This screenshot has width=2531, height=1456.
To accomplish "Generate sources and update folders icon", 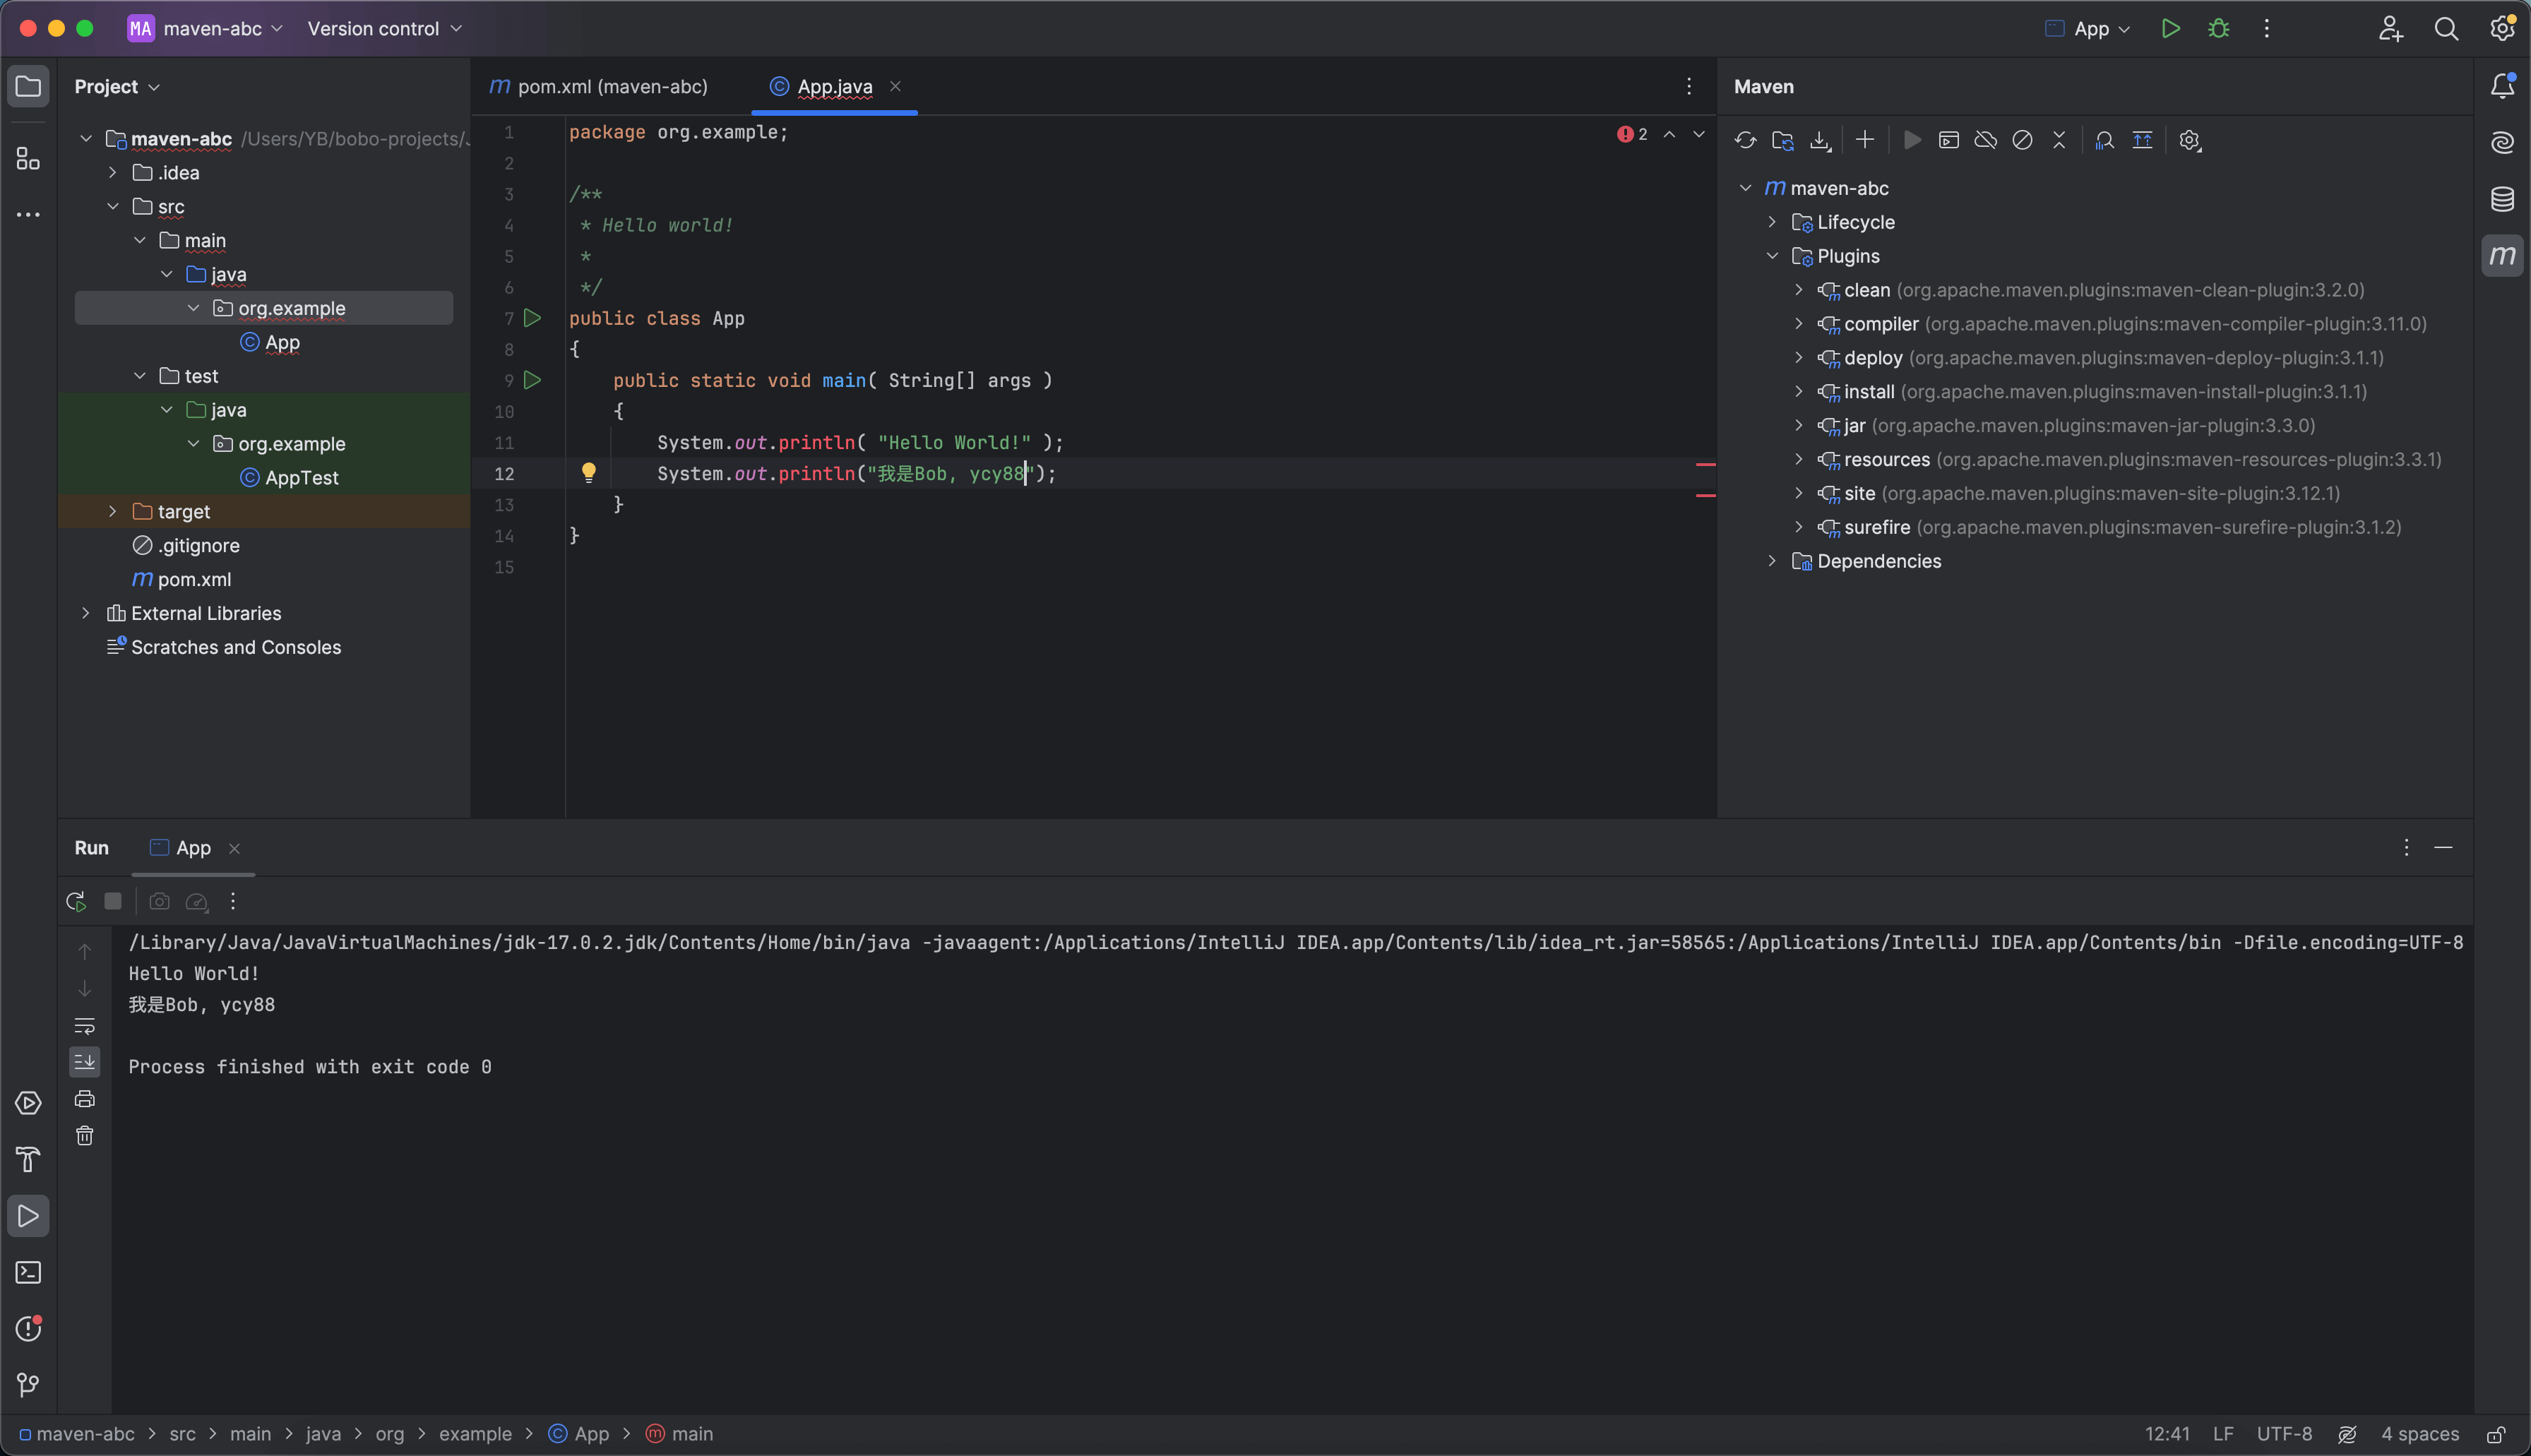I will point(1782,140).
